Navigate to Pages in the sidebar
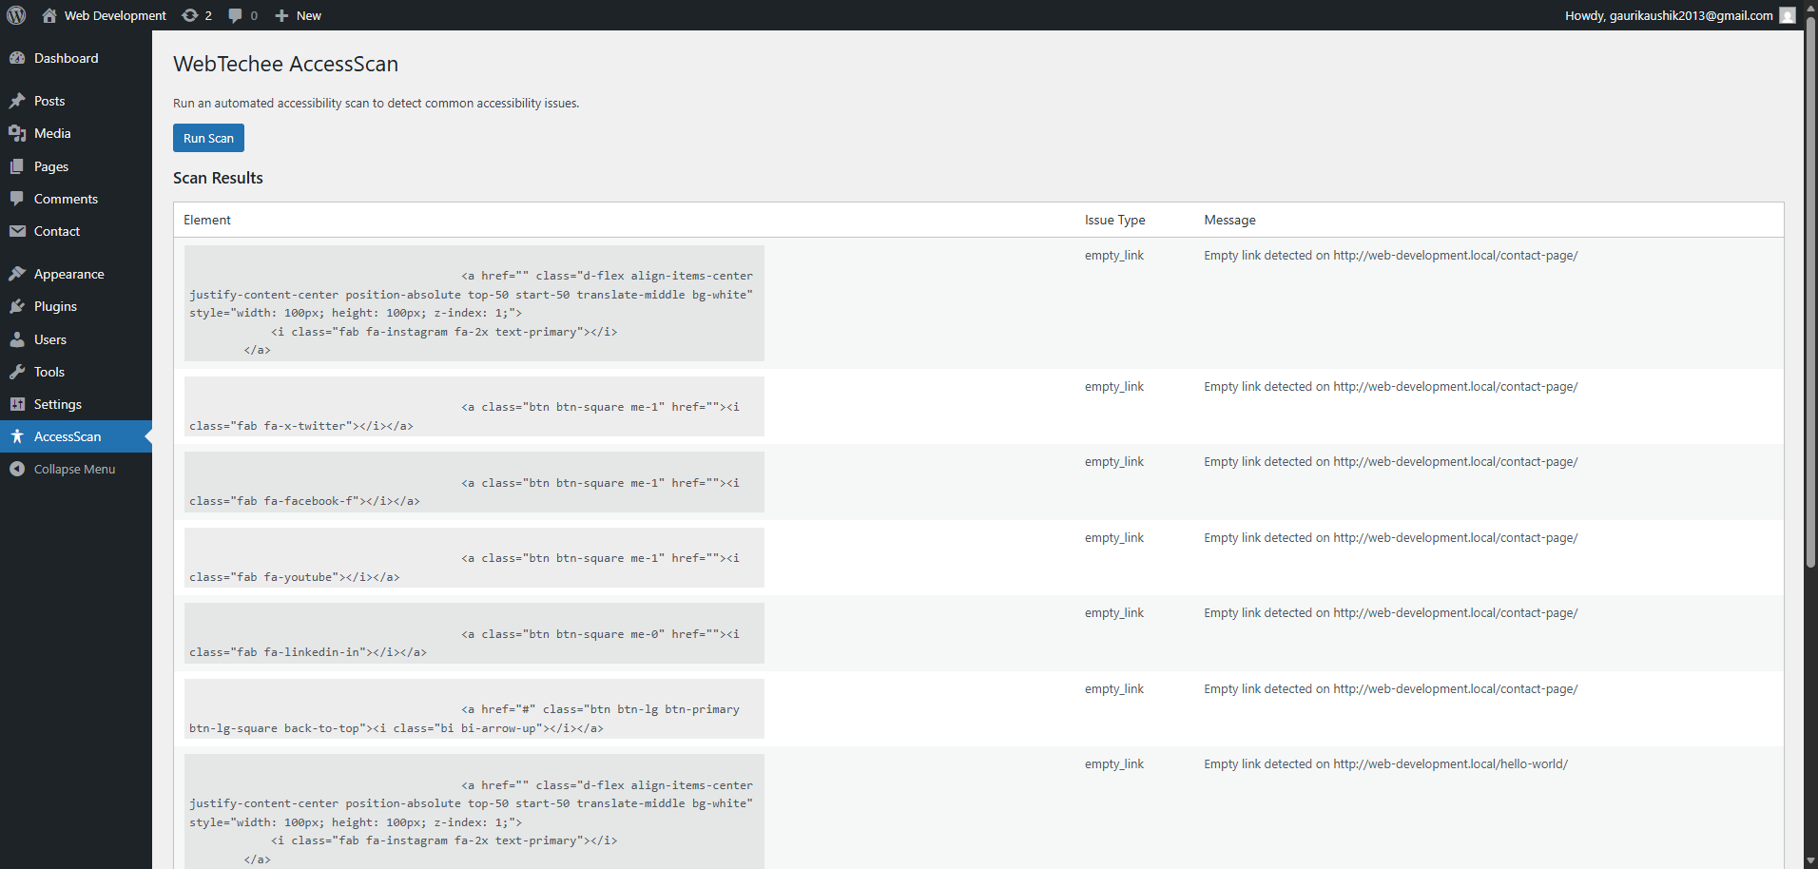1818x869 pixels. pyautogui.click(x=76, y=166)
